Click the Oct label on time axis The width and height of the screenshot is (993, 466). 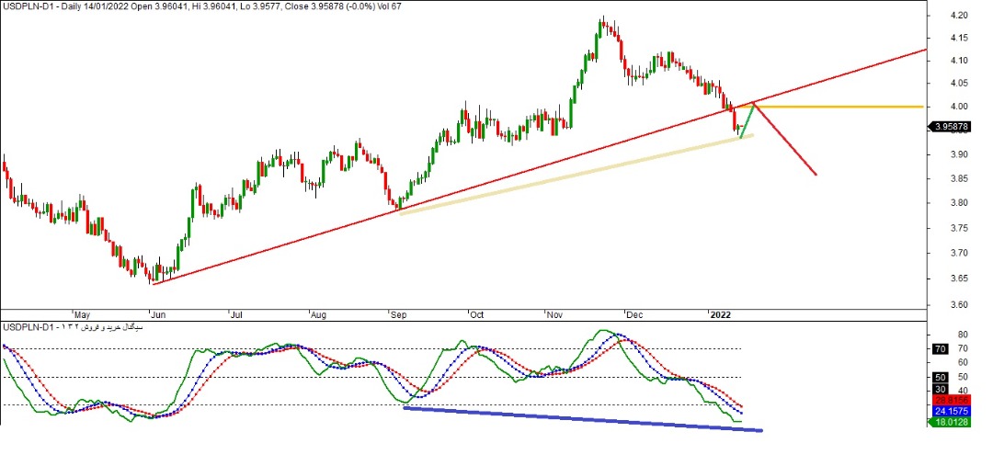(475, 314)
